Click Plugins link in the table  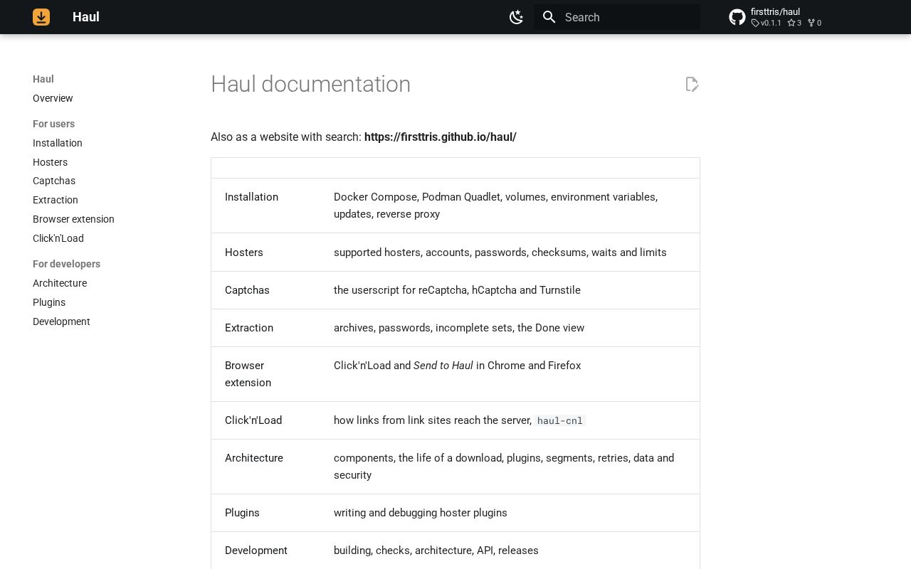(x=242, y=513)
